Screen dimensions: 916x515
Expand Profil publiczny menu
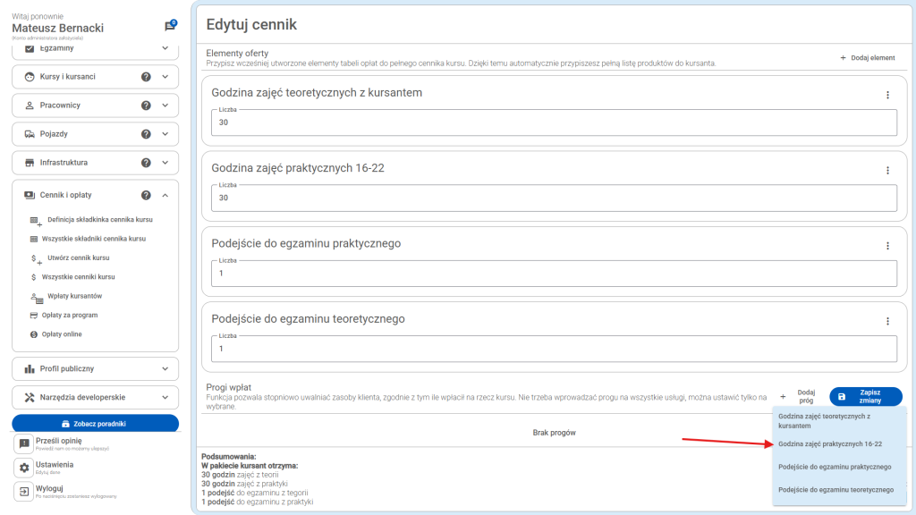click(165, 368)
